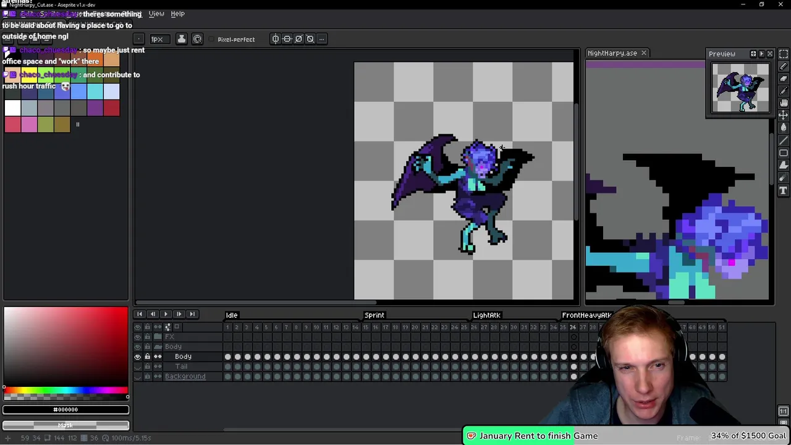Select the Background layer name
Image resolution: width=791 pixels, height=445 pixels.
click(x=185, y=376)
